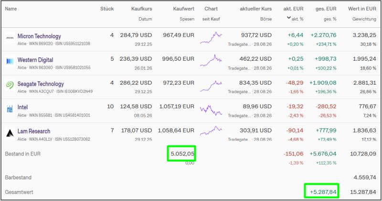Select Intel's purchase value 1.057,19 EUR

177,107
